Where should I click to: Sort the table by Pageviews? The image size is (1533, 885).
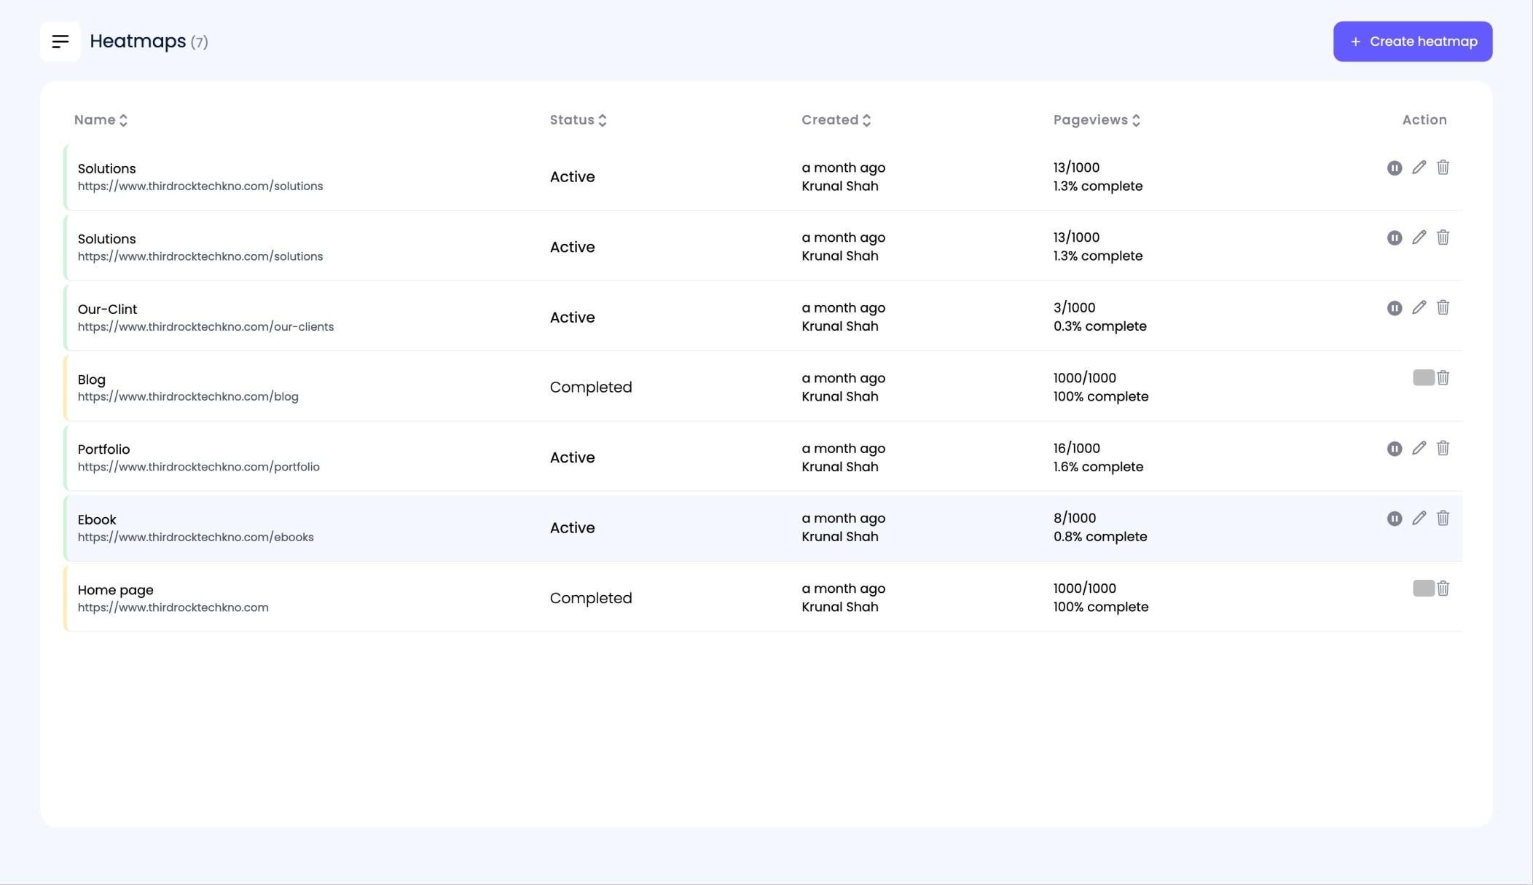tap(1097, 119)
